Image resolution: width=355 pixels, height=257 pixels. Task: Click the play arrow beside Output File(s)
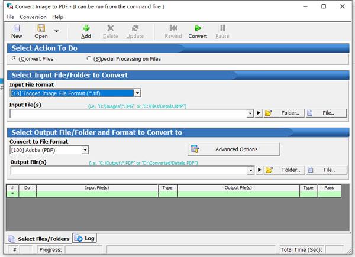[260, 170]
